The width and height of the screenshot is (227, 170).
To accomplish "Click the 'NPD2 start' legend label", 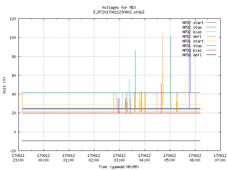I will [193, 23].
